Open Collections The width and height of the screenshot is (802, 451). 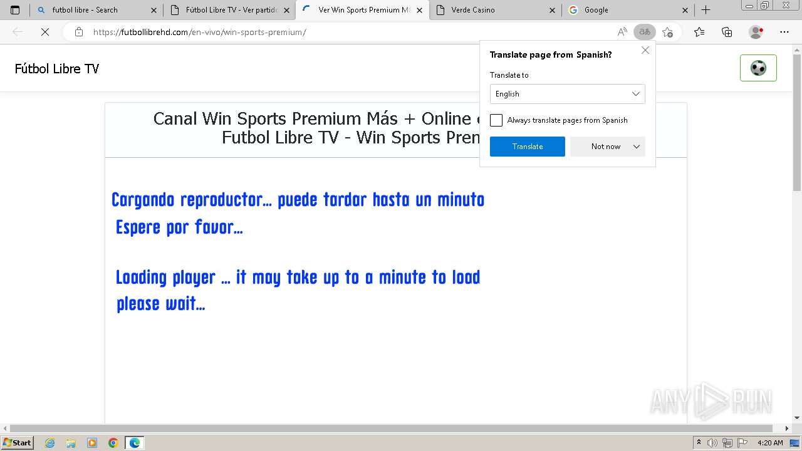(727, 32)
